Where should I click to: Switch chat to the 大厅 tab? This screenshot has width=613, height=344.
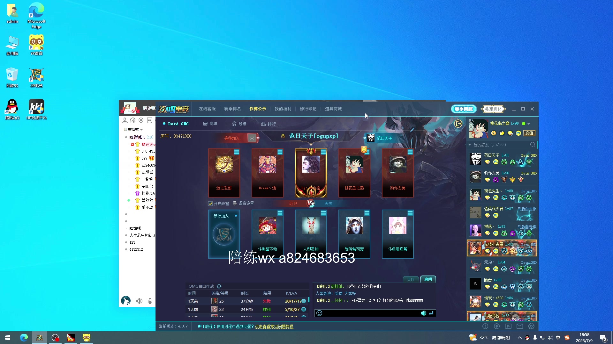pyautogui.click(x=411, y=279)
